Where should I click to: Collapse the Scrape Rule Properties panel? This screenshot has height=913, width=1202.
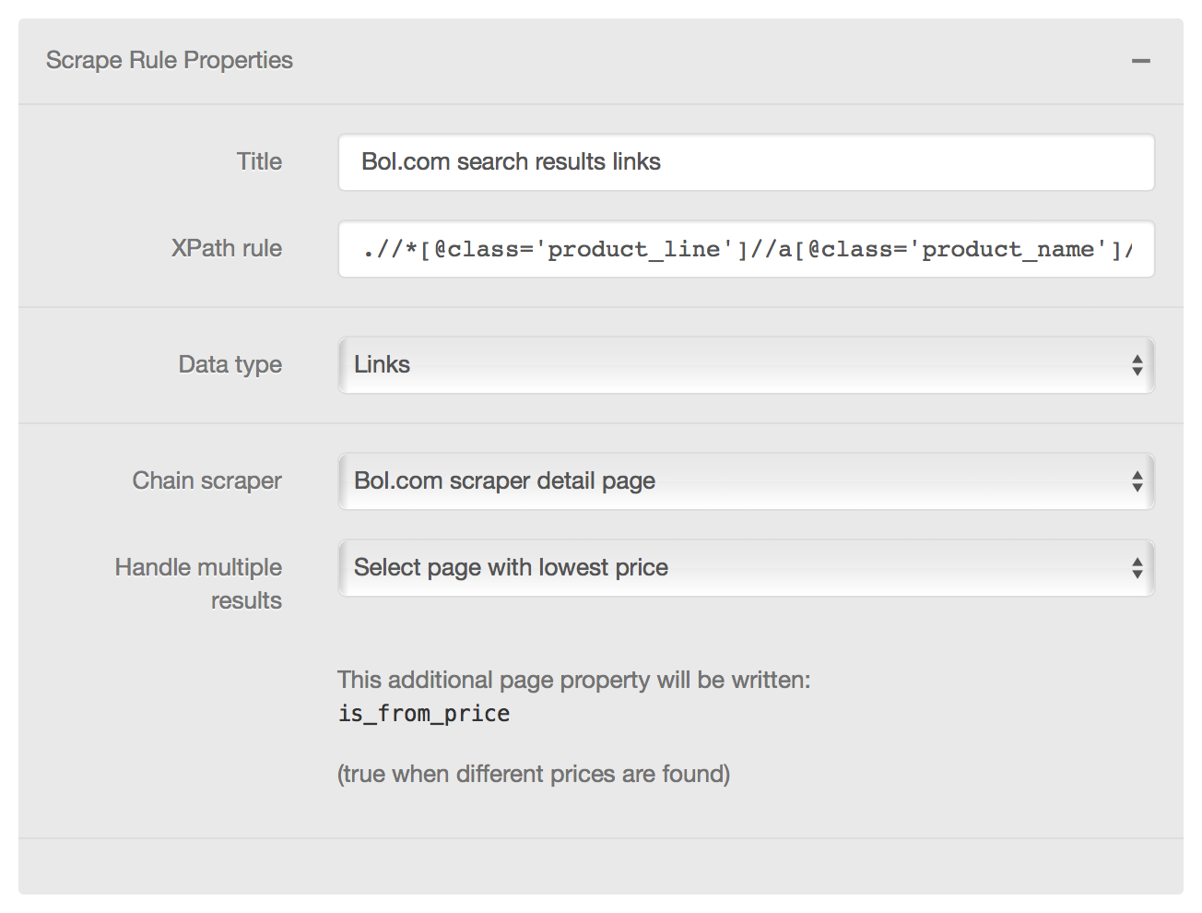click(x=1141, y=61)
